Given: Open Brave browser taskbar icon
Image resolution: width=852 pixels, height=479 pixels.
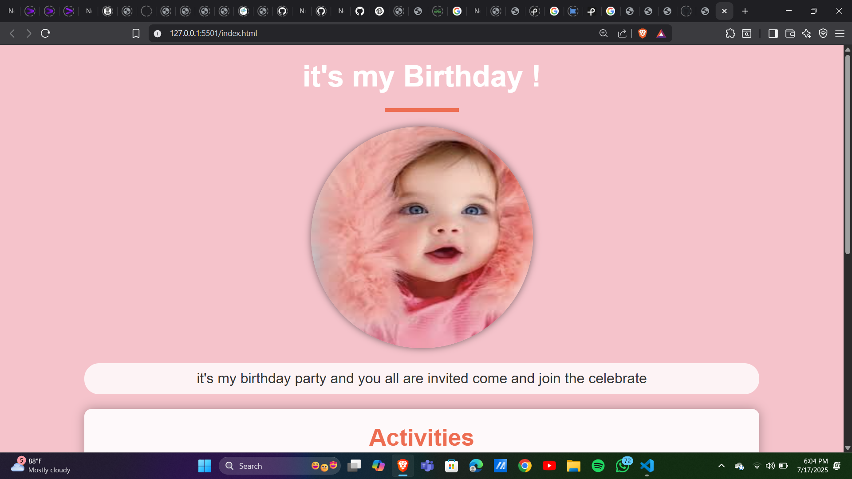Looking at the screenshot, I should coord(403,466).
